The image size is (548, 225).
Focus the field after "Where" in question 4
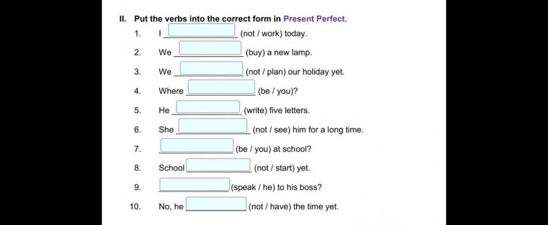click(x=222, y=87)
